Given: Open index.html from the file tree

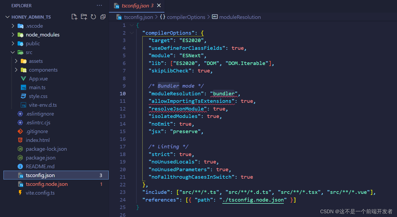Looking at the screenshot, I should tap(38, 140).
